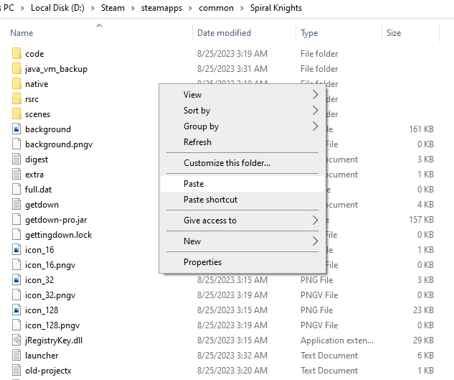
Task: Click the background PNG file icon
Action: [x=17, y=129]
